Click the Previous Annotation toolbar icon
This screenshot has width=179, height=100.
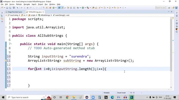110,8
